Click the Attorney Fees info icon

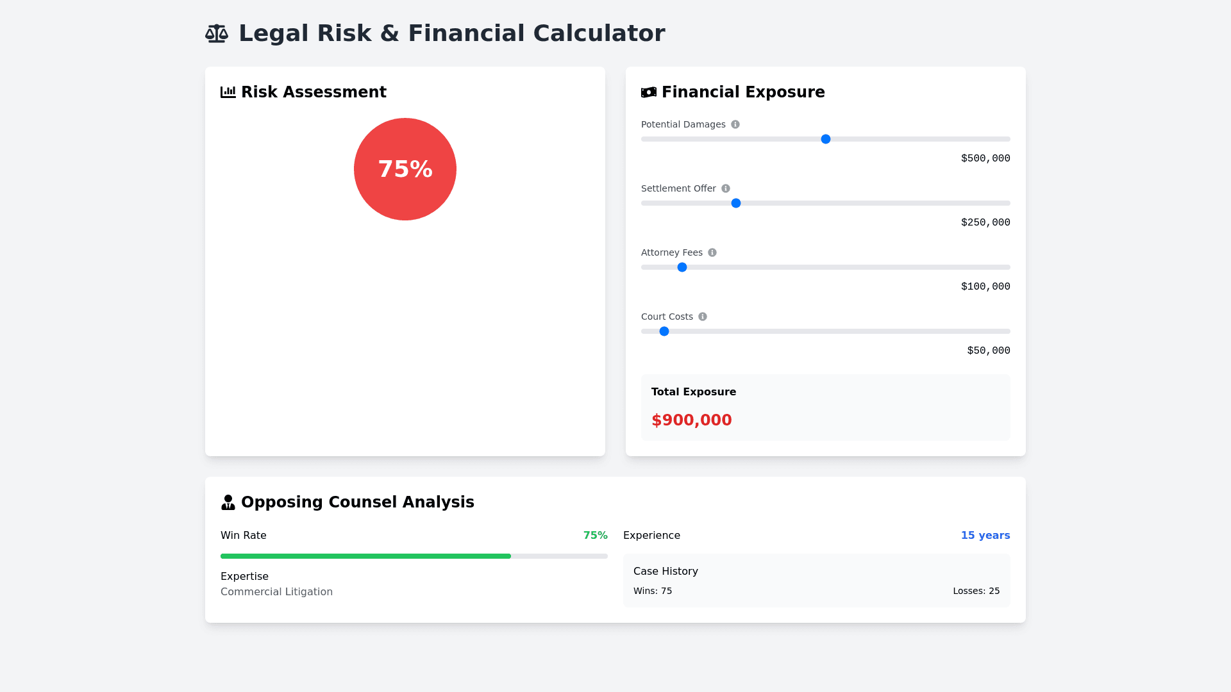712,252
